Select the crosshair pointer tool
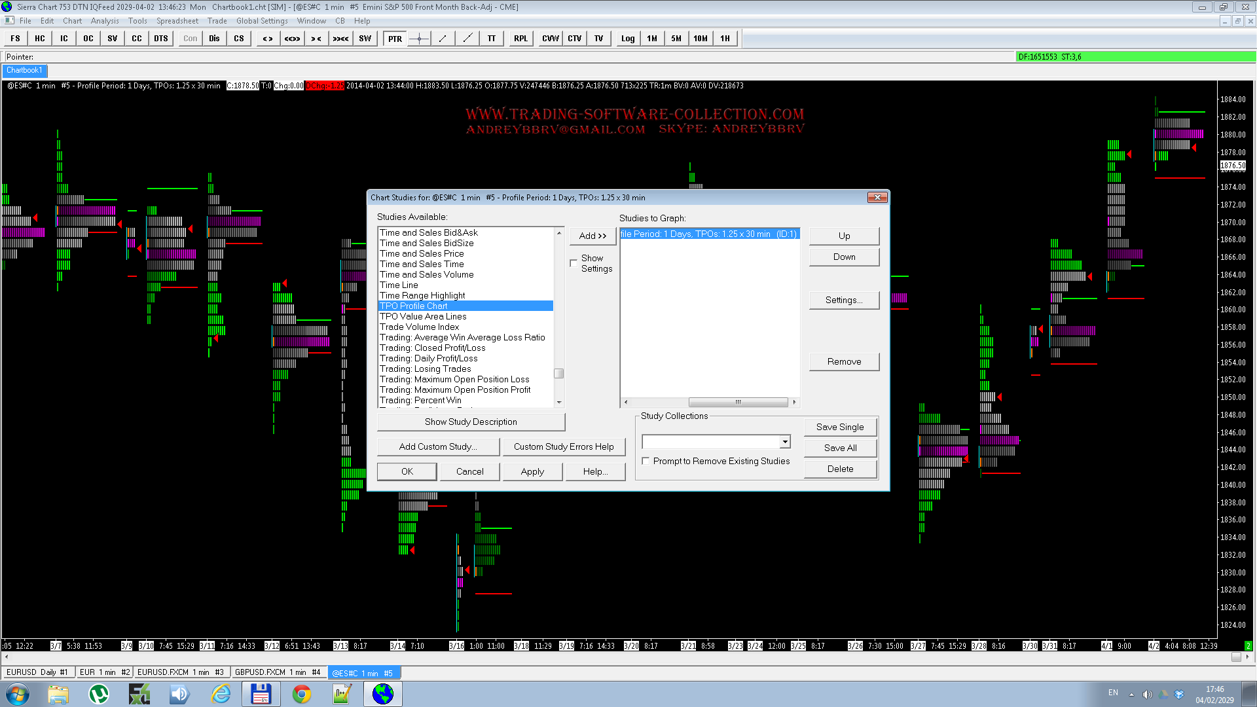This screenshot has height=707, width=1257. (x=419, y=39)
